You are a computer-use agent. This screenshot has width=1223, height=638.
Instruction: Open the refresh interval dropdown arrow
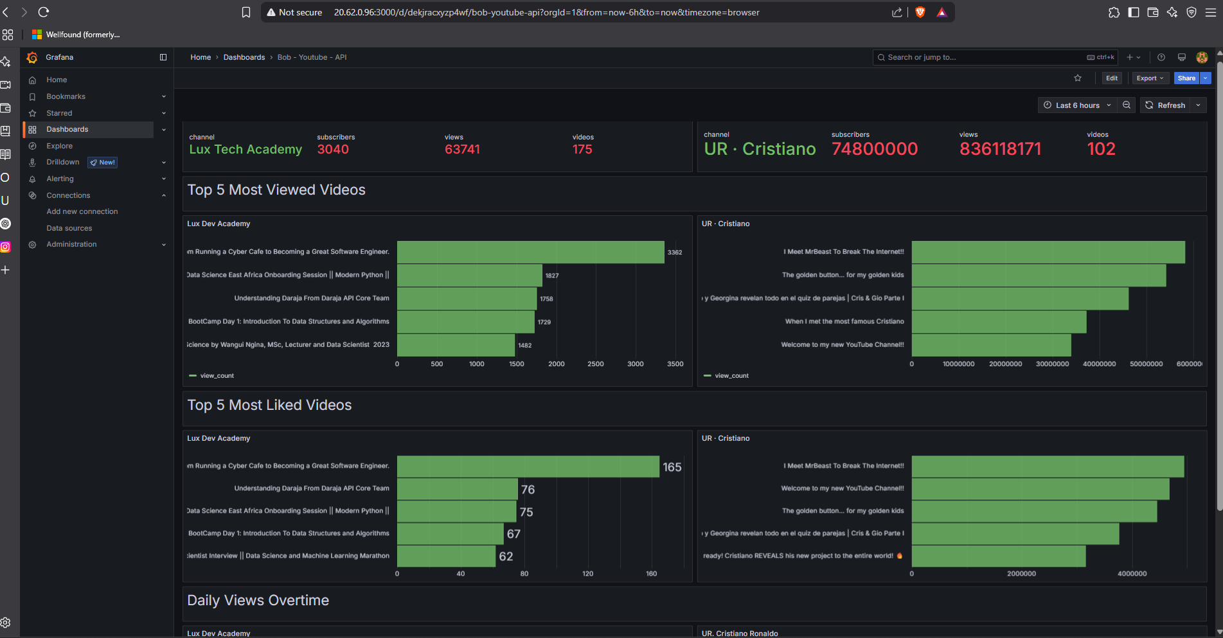click(1198, 105)
